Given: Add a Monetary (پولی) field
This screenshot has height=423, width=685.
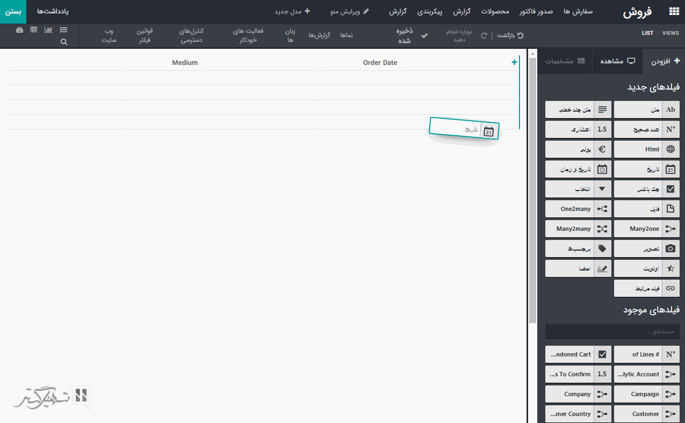Looking at the screenshot, I should click(x=578, y=149).
